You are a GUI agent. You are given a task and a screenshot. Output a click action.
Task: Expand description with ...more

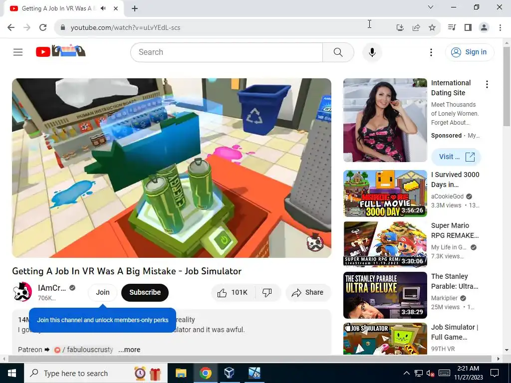(x=129, y=350)
